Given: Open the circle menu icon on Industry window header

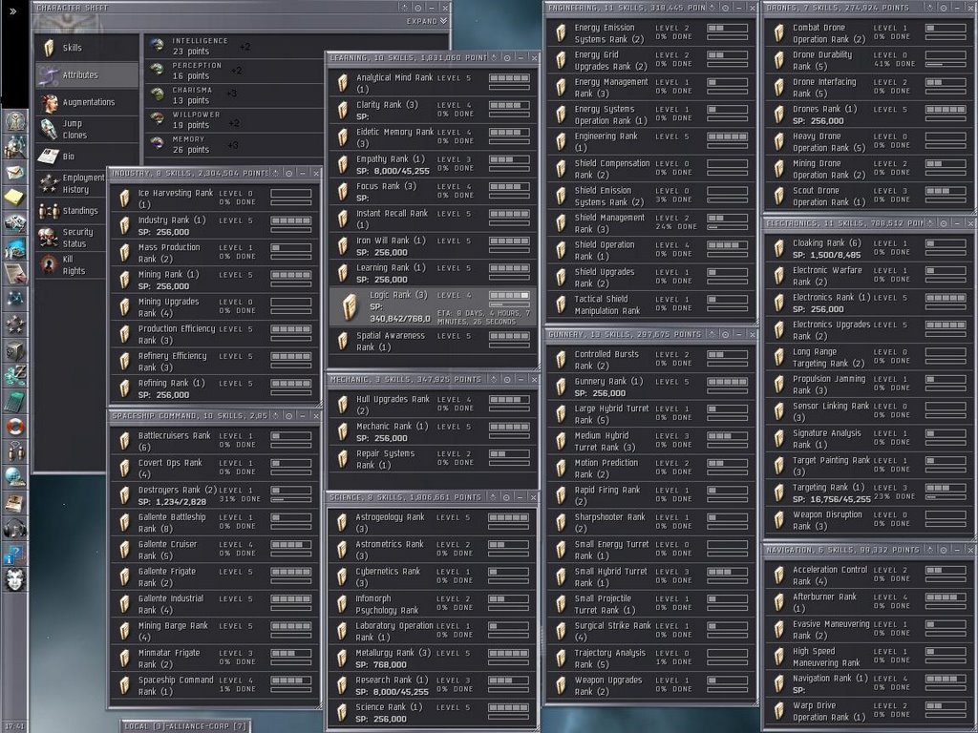Looking at the screenshot, I should [288, 173].
